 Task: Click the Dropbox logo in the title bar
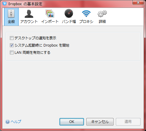(x=5, y=4)
